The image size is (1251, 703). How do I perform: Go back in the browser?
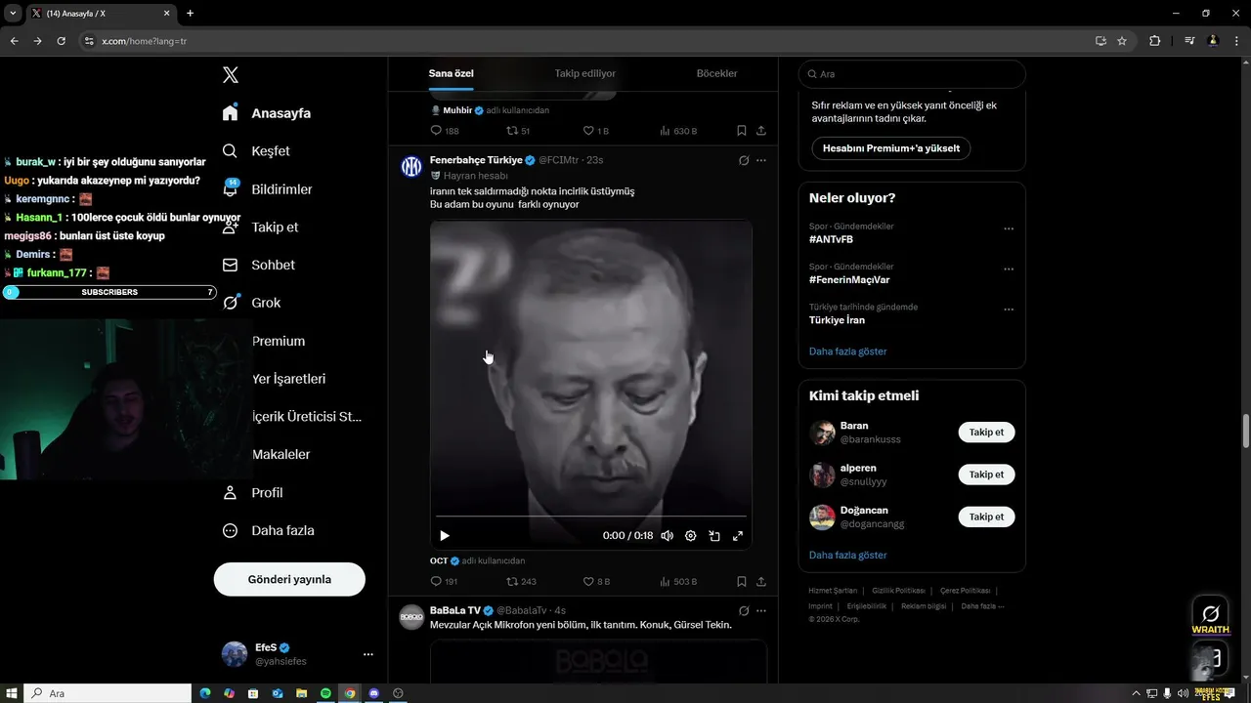tap(14, 41)
